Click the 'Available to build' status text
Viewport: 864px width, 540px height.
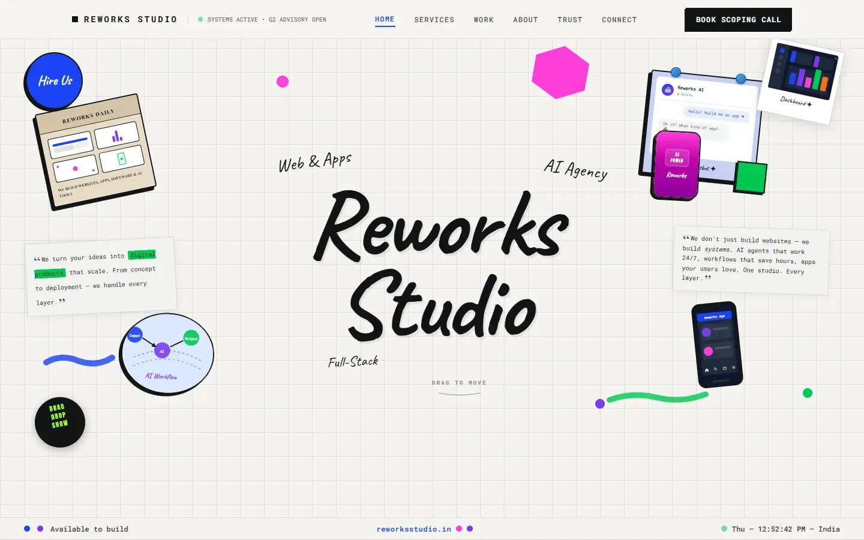point(89,529)
